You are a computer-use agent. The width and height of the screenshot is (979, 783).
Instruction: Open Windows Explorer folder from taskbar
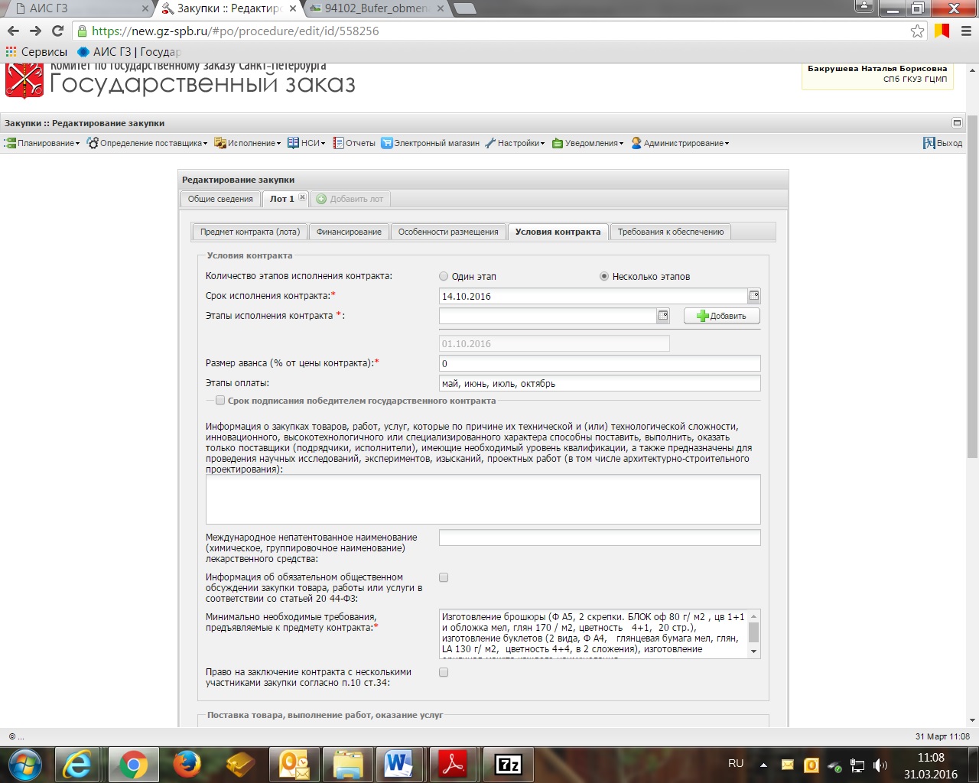(x=347, y=764)
